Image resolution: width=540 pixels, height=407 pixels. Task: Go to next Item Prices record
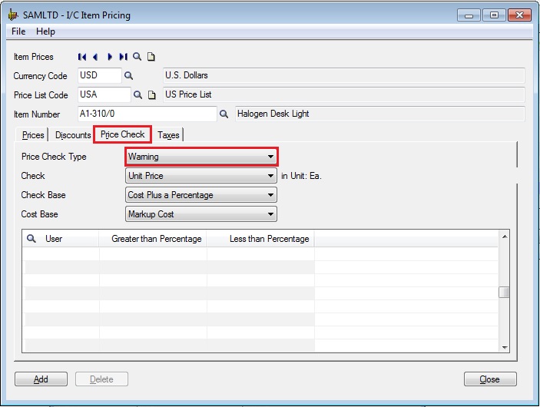pyautogui.click(x=110, y=57)
